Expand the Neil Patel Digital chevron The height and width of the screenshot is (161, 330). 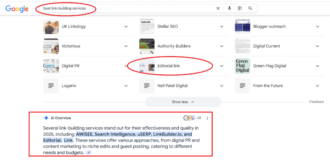click(222, 86)
